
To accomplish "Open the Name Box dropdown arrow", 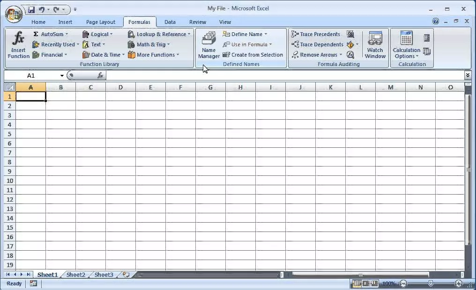I will pyautogui.click(x=62, y=75).
